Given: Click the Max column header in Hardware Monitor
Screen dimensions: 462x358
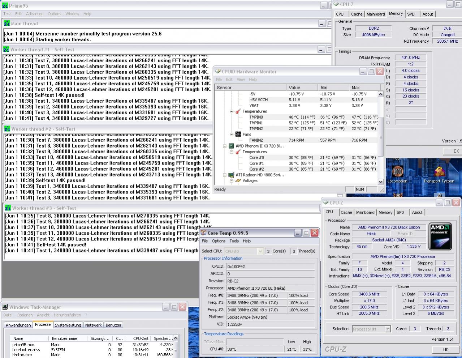Looking at the screenshot, I should point(365,88).
